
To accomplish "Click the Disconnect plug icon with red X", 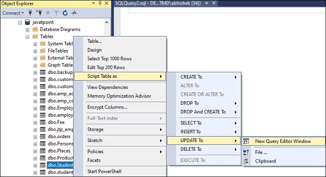I will pyautogui.click(x=39, y=13).
